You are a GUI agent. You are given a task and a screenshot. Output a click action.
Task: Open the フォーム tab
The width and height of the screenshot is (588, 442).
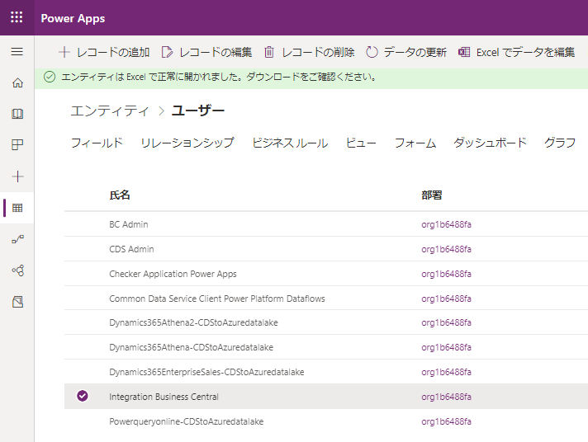pyautogui.click(x=415, y=143)
